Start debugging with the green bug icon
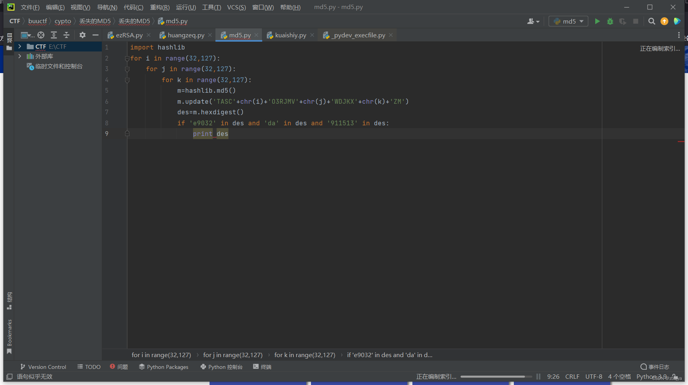Viewport: 688px width, 385px height. pos(610,21)
